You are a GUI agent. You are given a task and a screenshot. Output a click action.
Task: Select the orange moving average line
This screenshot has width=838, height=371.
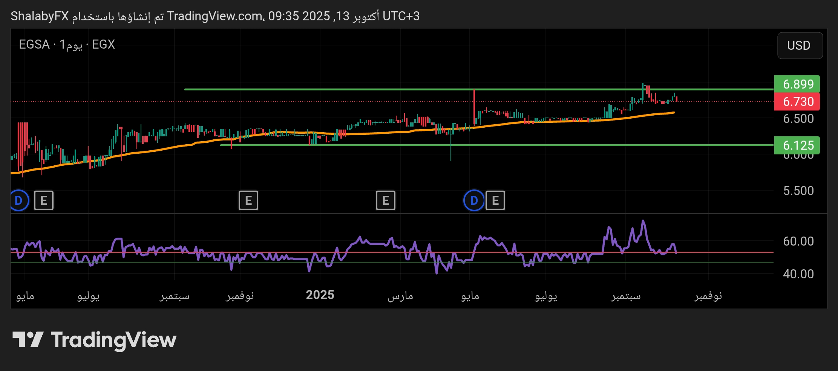(377, 133)
